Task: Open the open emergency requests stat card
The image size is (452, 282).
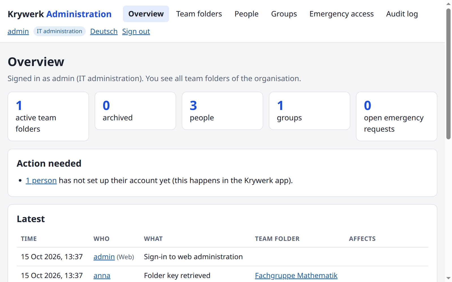Action: point(397,116)
